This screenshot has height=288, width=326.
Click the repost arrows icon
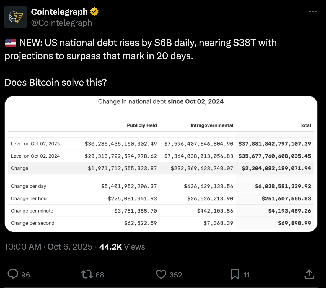click(87, 274)
